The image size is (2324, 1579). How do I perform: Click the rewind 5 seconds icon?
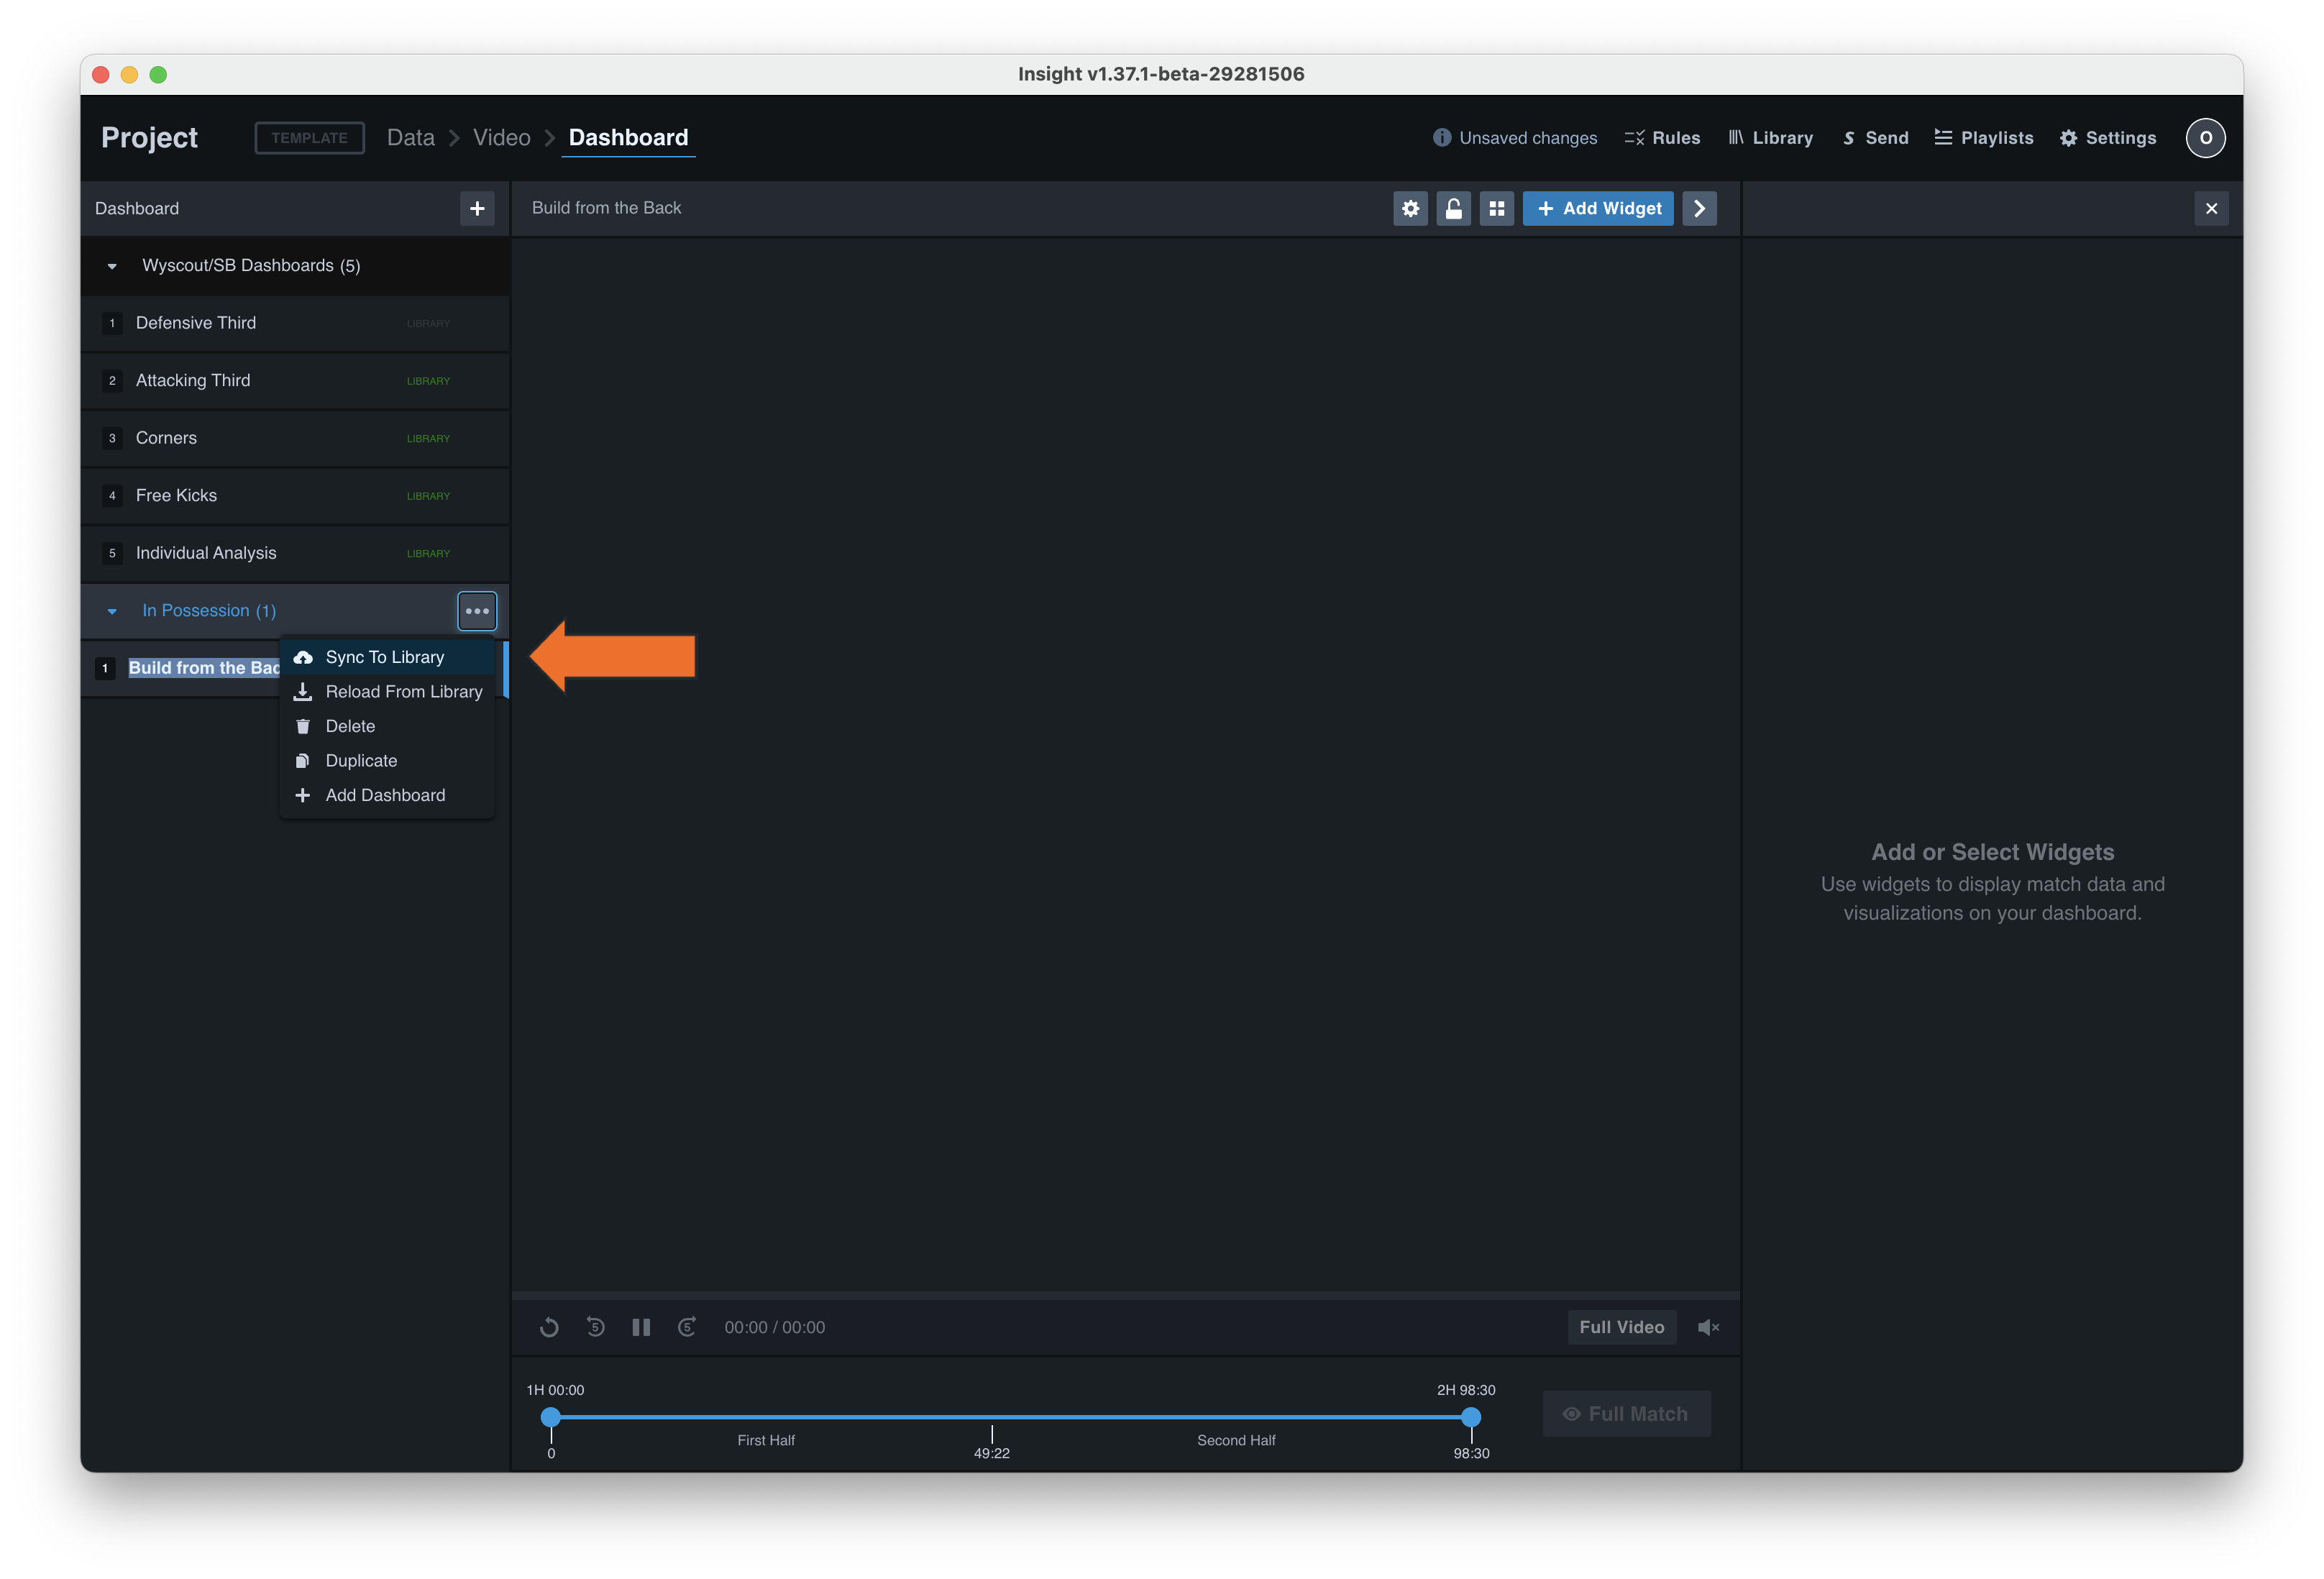click(595, 1327)
